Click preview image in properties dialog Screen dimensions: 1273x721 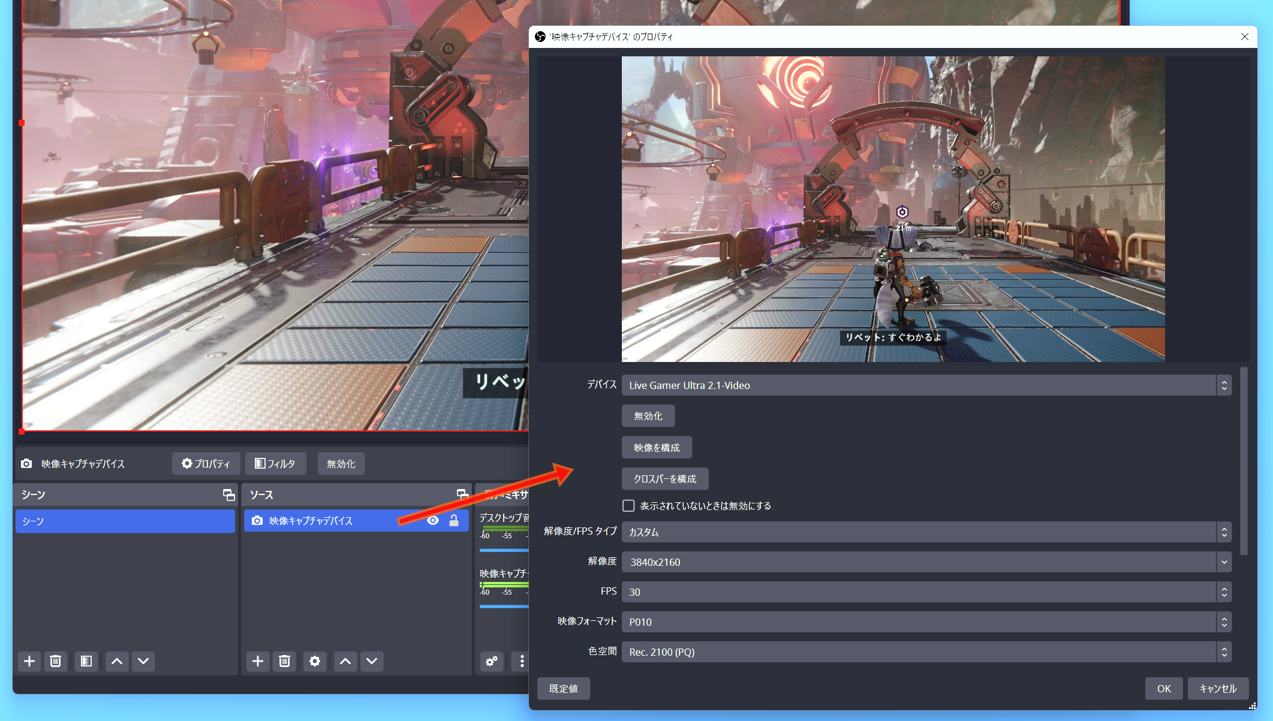893,209
